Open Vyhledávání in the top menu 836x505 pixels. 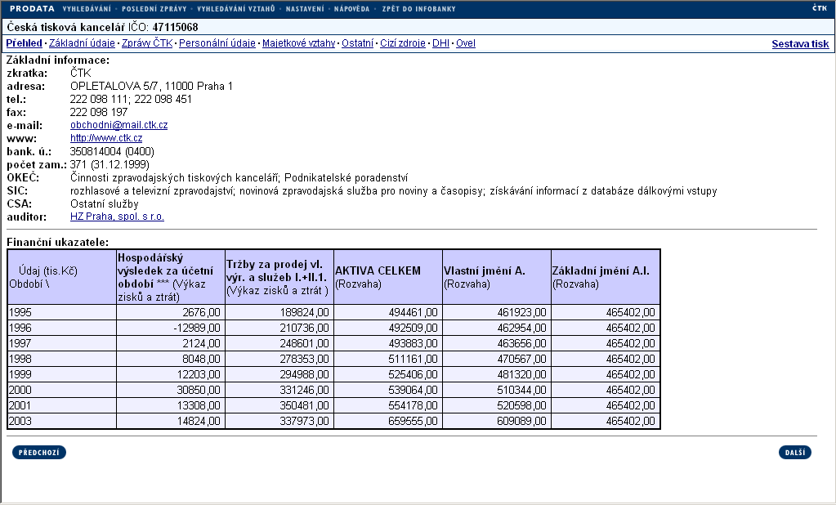pos(87,9)
